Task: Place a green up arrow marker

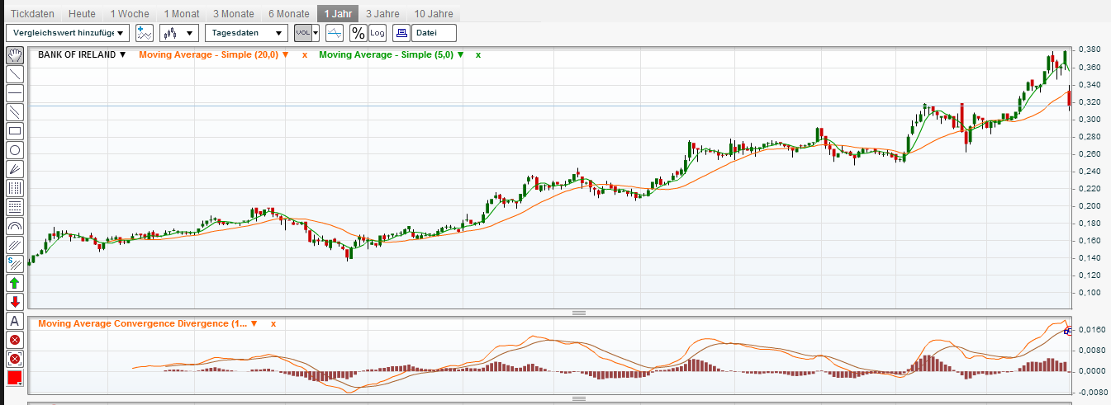Action: pyautogui.click(x=15, y=283)
